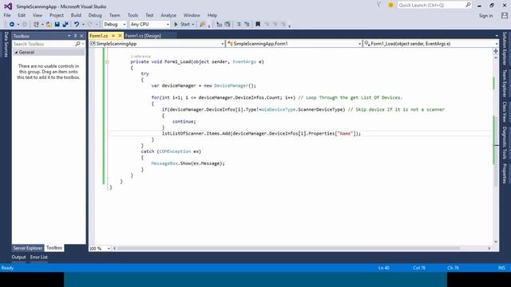Close the Toolbox panel
Image resolution: width=511 pixels, height=287 pixels.
[81, 36]
